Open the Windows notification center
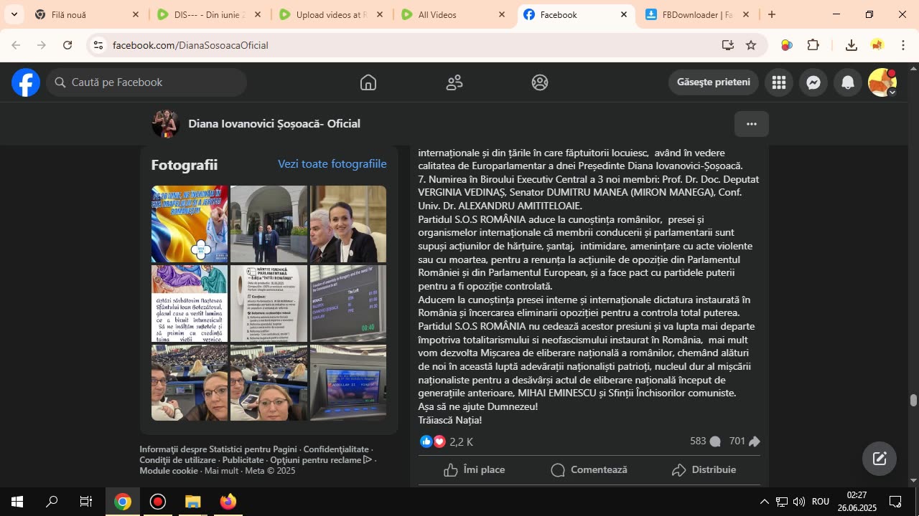919x516 pixels. 895,502
